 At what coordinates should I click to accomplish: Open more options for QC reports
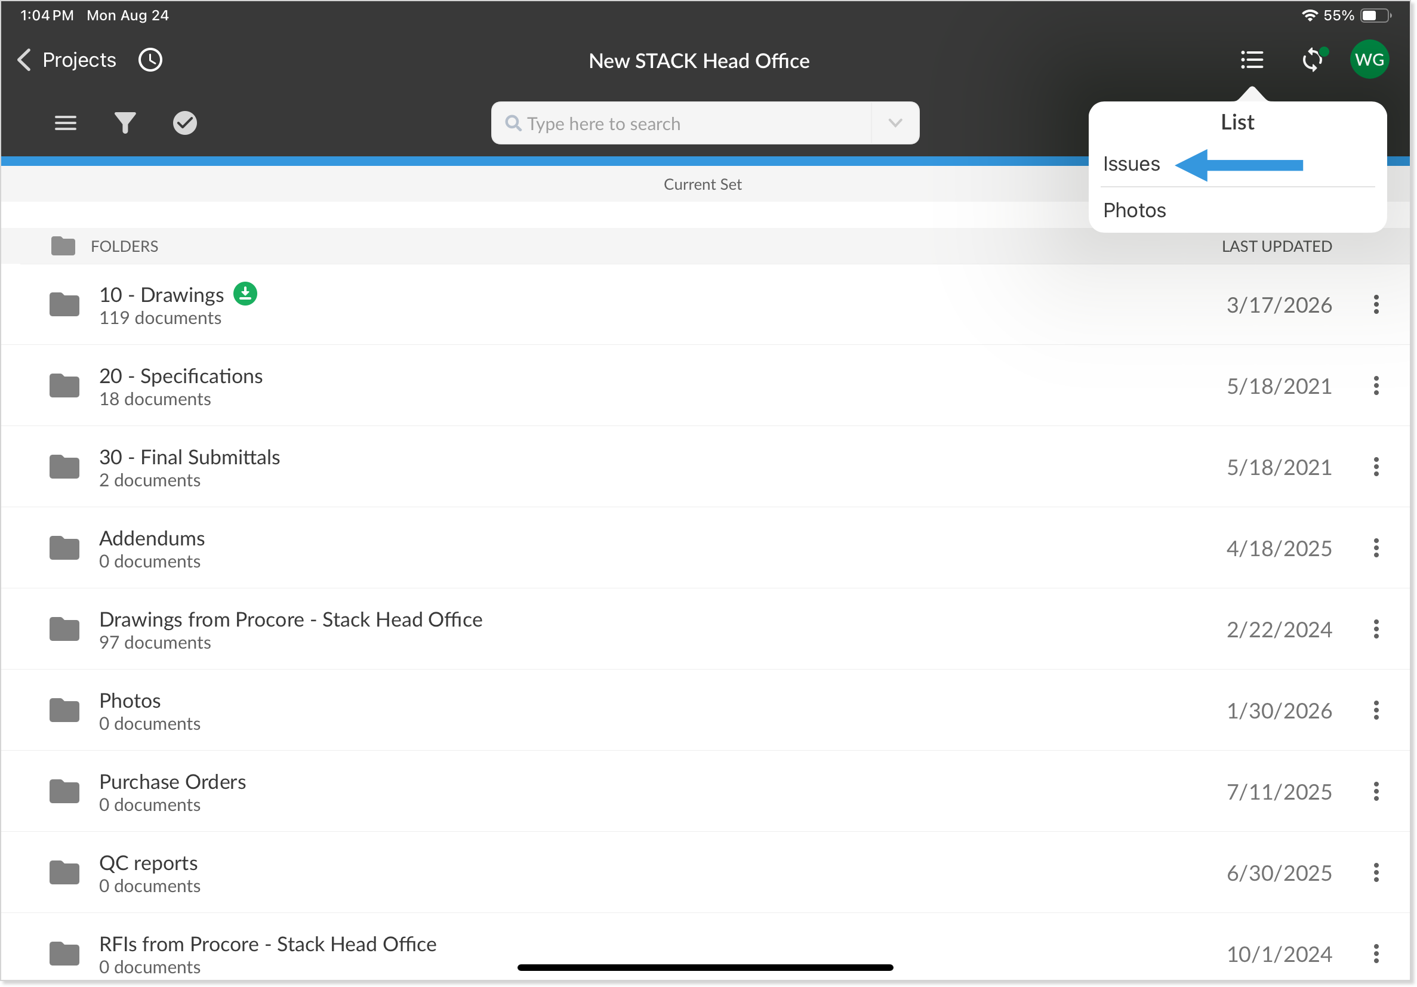tap(1376, 873)
